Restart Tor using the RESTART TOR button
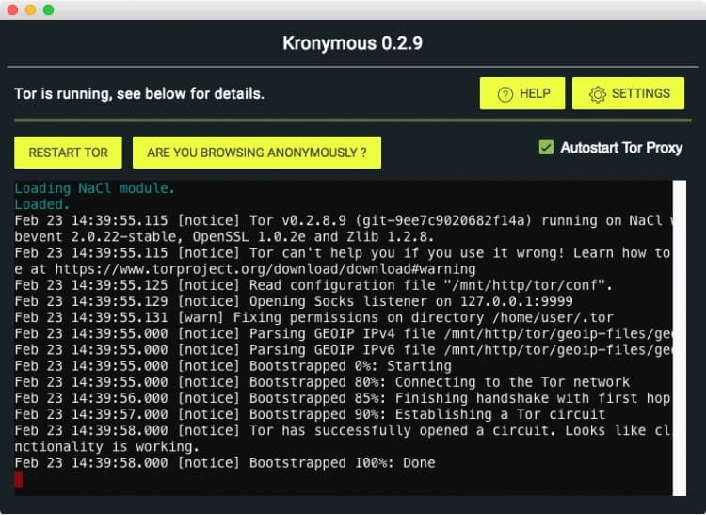The height and width of the screenshot is (515, 706). tap(68, 153)
